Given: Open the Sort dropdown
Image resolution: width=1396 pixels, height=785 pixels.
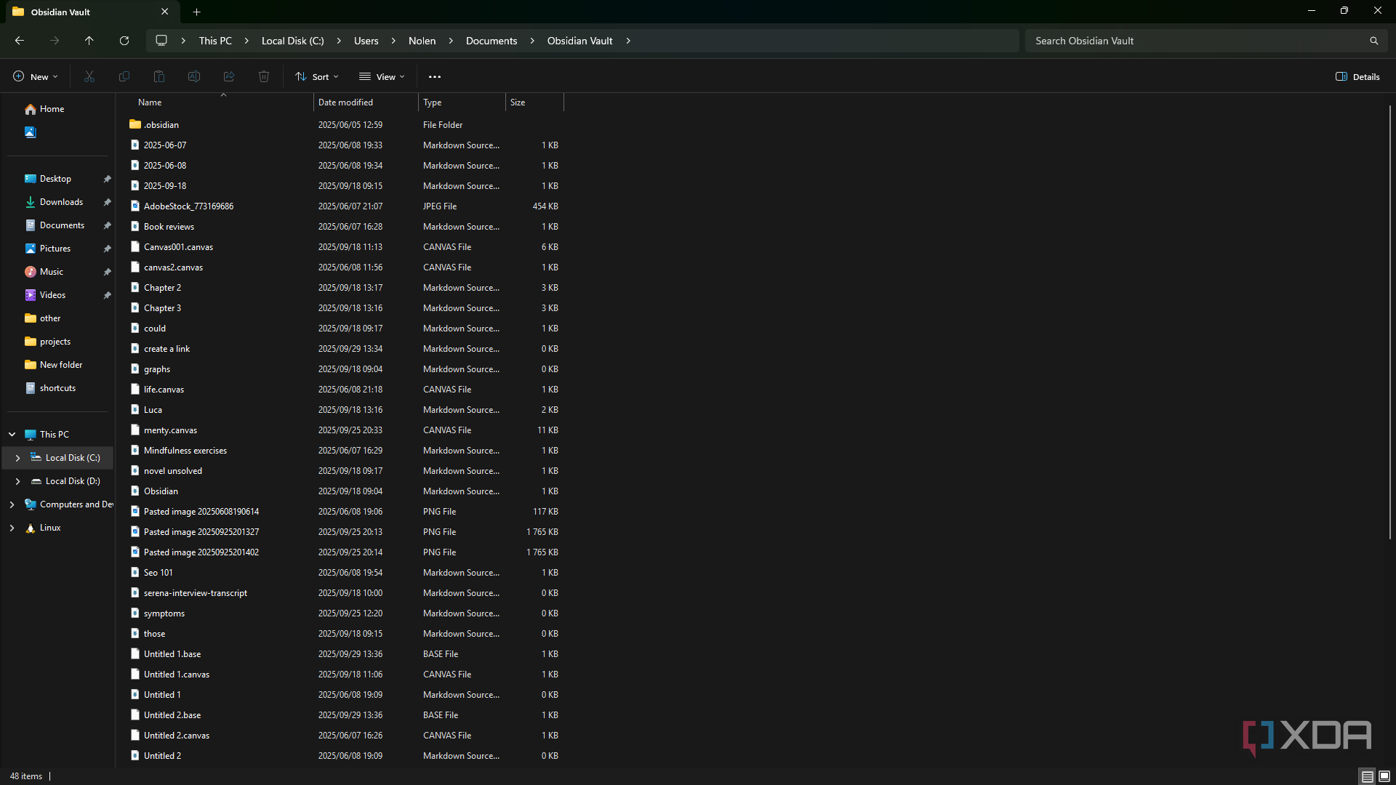Looking at the screenshot, I should [317, 76].
